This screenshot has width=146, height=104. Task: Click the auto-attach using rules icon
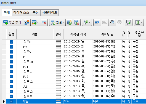(69, 22)
